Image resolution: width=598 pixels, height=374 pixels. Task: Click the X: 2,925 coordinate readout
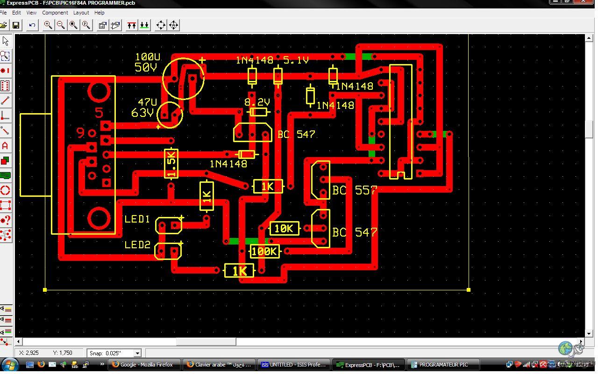tap(29, 353)
